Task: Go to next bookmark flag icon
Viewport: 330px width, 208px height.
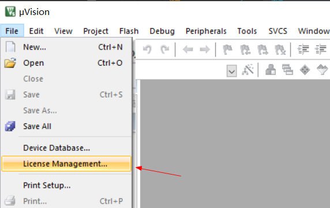Action: (x=263, y=50)
